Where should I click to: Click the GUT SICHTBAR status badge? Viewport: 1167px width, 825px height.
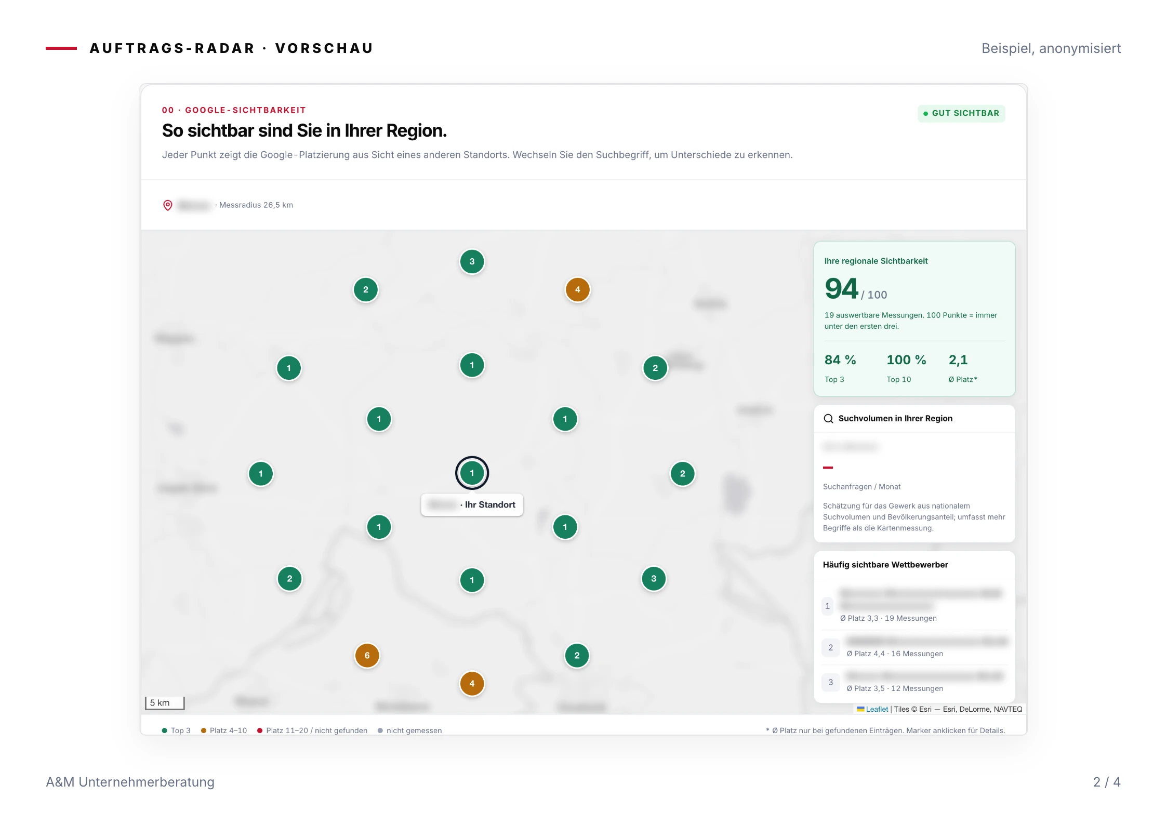pyautogui.click(x=961, y=113)
